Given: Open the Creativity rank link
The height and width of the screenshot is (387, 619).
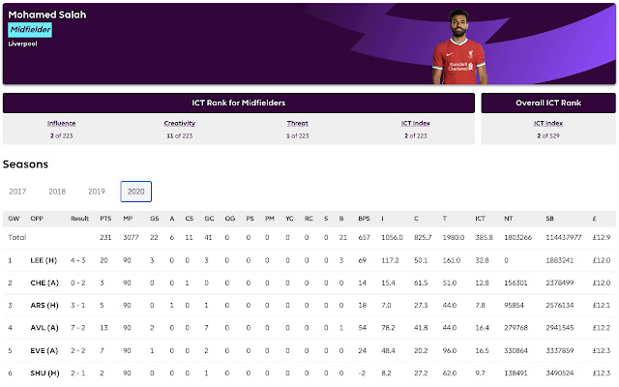Looking at the screenshot, I should point(179,123).
